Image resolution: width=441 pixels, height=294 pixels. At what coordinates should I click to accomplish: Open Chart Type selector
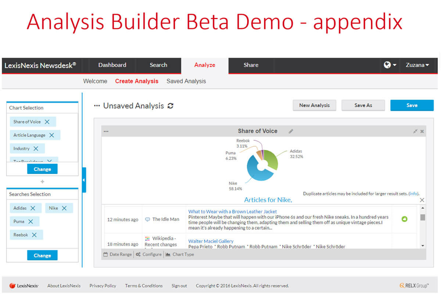point(180,254)
